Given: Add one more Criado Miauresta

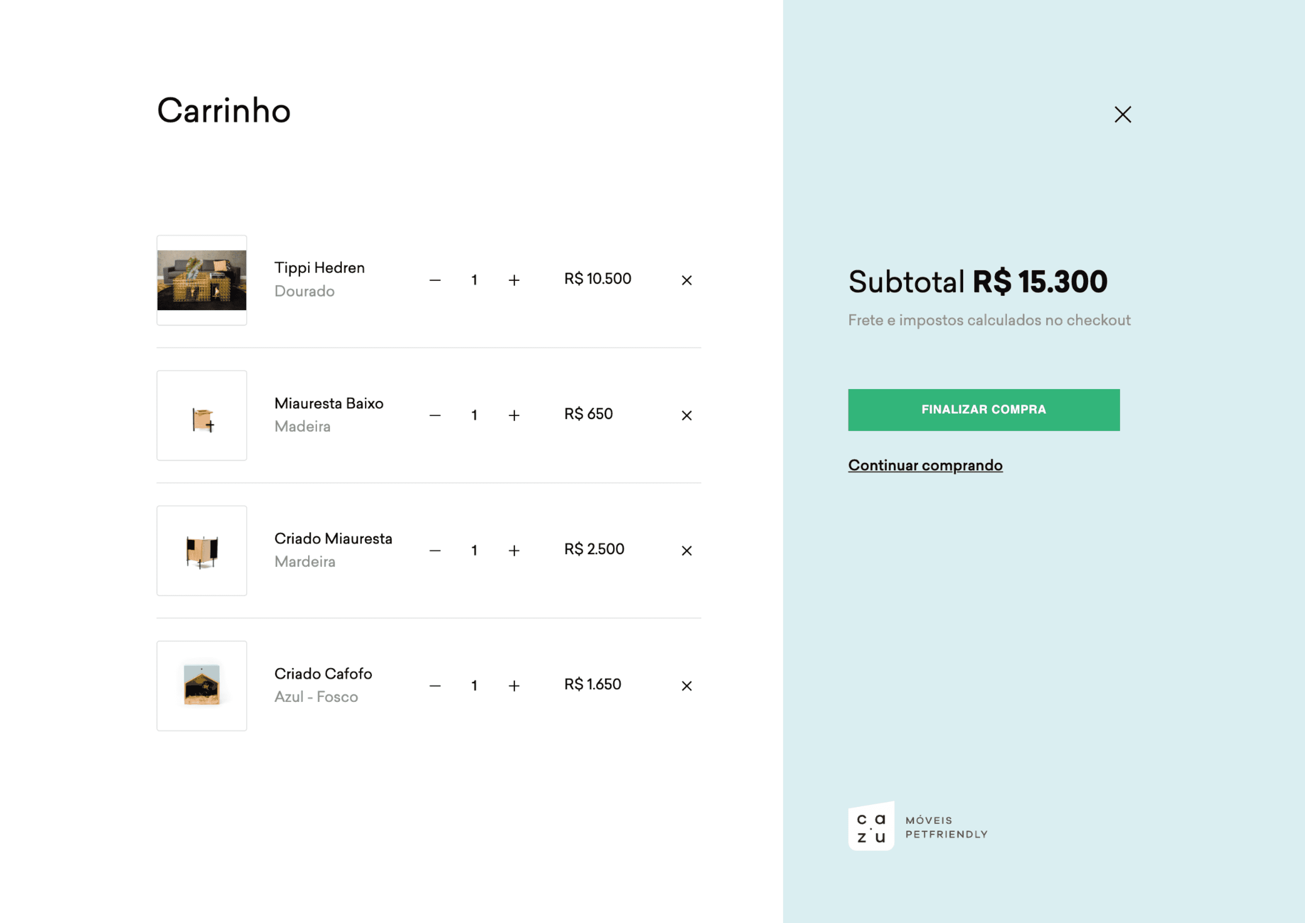Looking at the screenshot, I should click(514, 551).
